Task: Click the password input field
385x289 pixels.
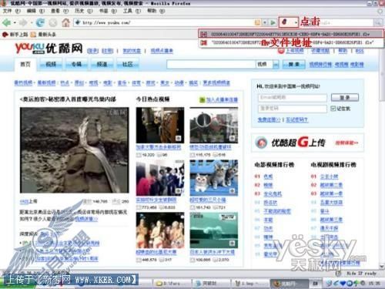Action: (293, 109)
